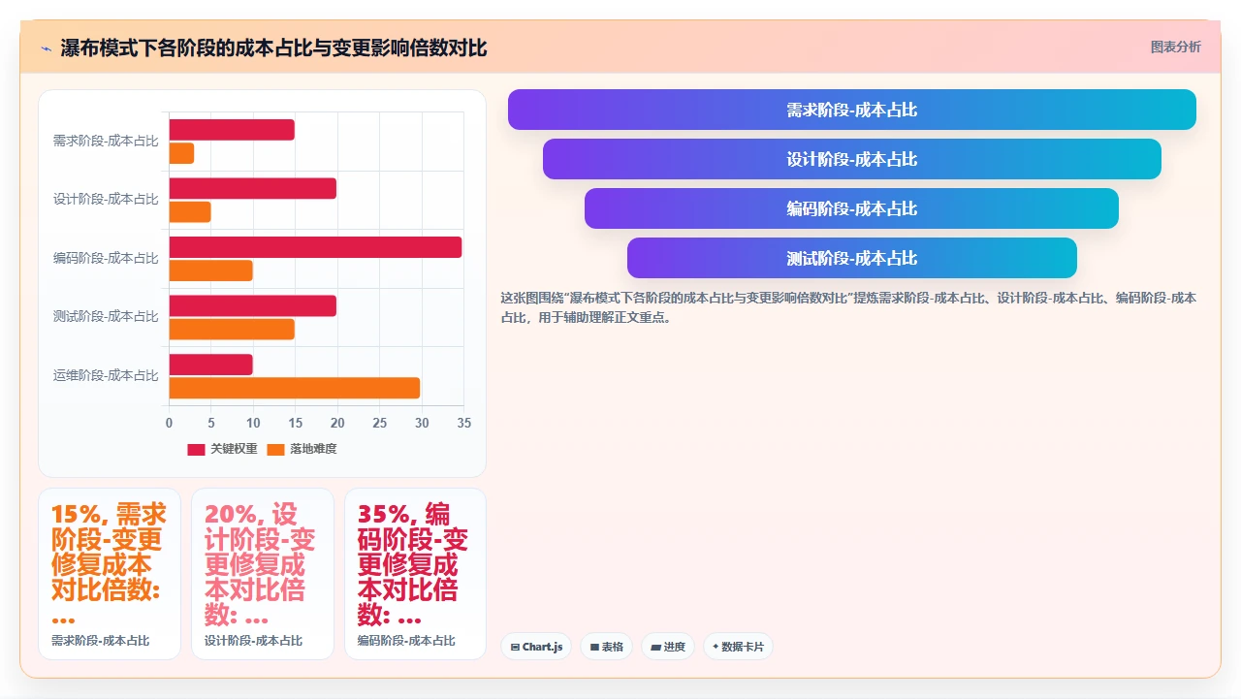Click x-axis tick value 20

pyautogui.click(x=338, y=423)
